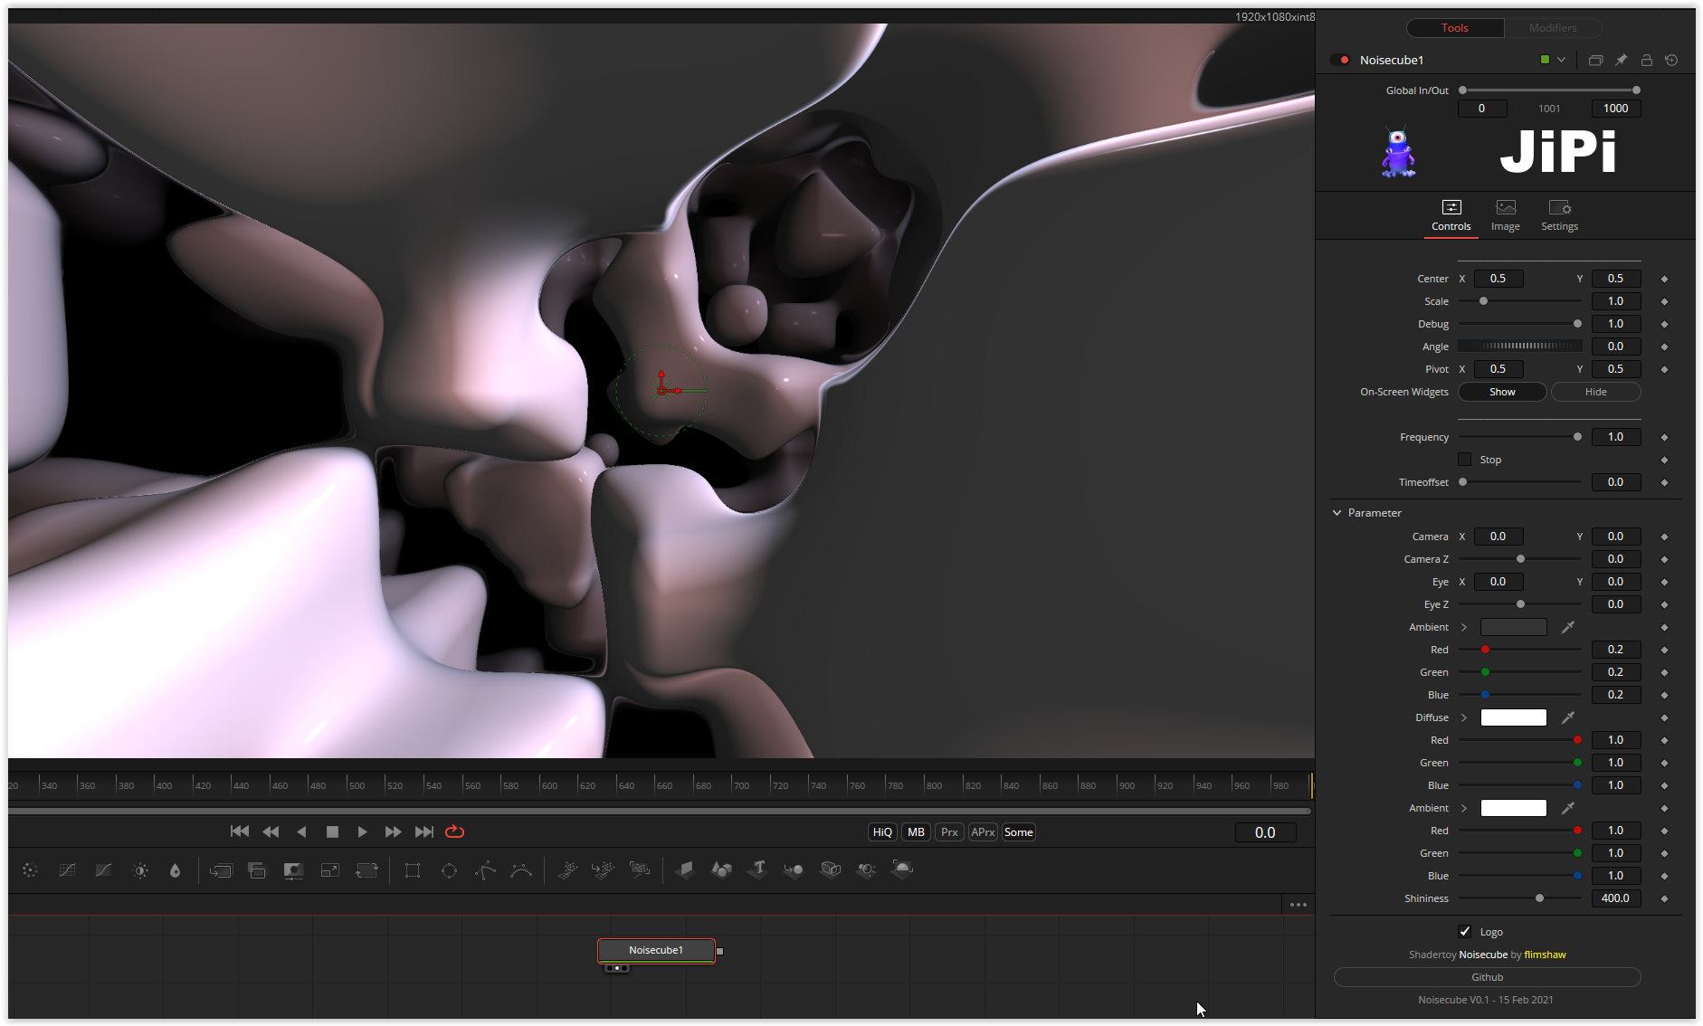
Task: Add a pRender particle tool
Action: 640,870
